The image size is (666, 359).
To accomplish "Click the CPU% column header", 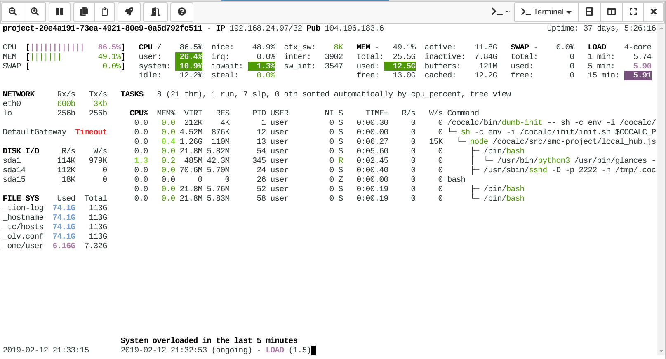I will pyautogui.click(x=139, y=113).
